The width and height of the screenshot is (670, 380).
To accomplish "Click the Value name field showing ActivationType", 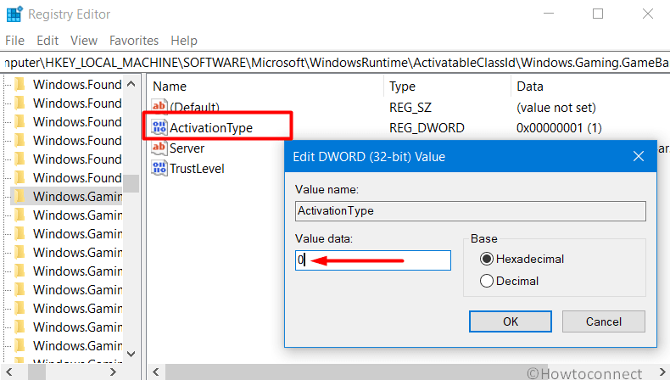I will click(470, 211).
